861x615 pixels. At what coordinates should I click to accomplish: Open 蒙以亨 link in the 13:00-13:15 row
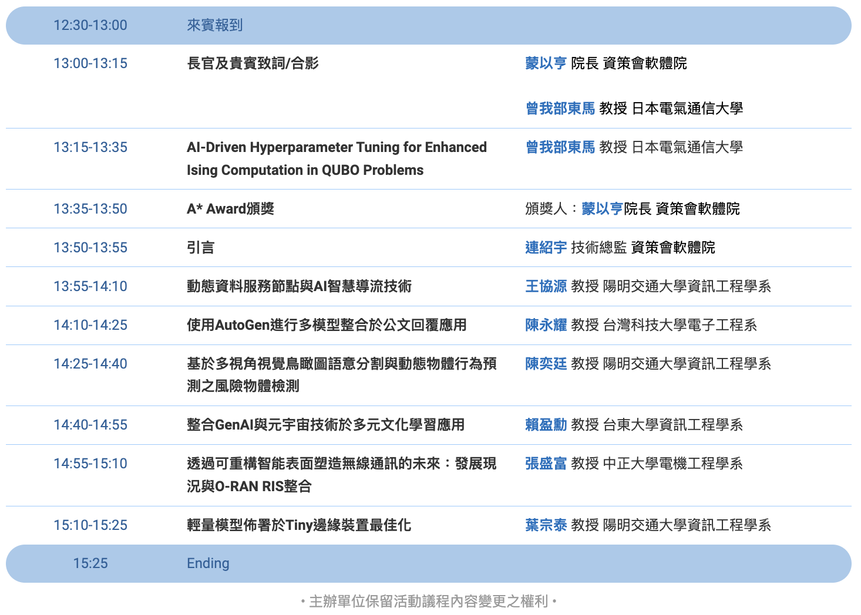[x=546, y=63]
